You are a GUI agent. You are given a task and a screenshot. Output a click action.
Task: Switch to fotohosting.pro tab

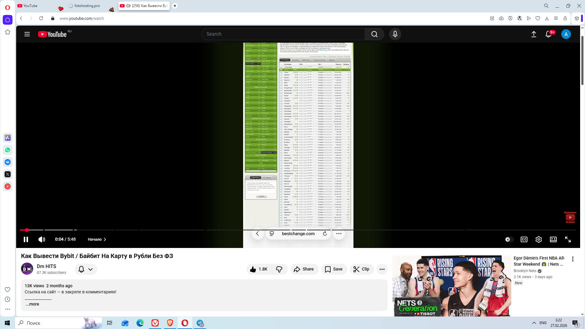[87, 6]
